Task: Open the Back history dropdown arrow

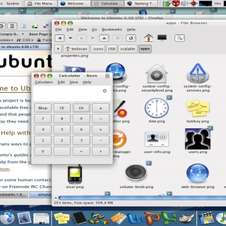Action: 71,38
